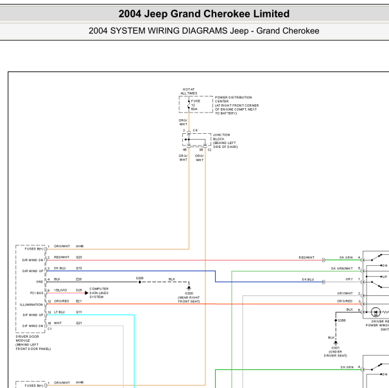This screenshot has width=389, height=388.
Task: Click the 'Z28' circuit code
Action: [x=79, y=279]
